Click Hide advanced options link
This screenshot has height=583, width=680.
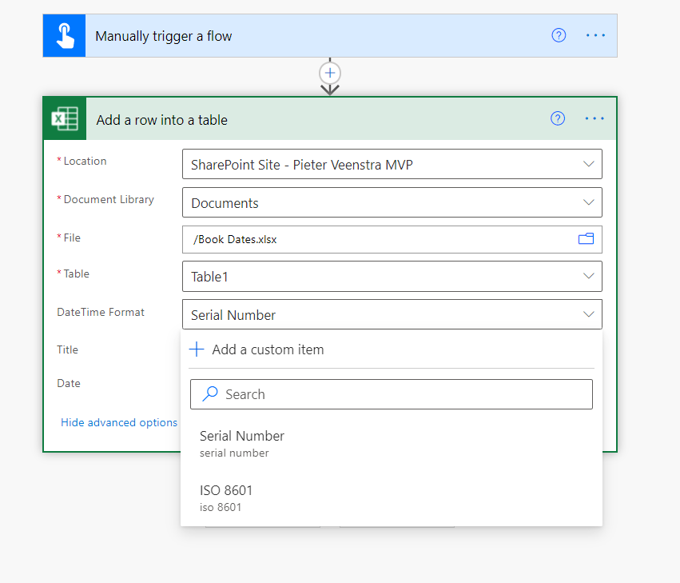119,422
